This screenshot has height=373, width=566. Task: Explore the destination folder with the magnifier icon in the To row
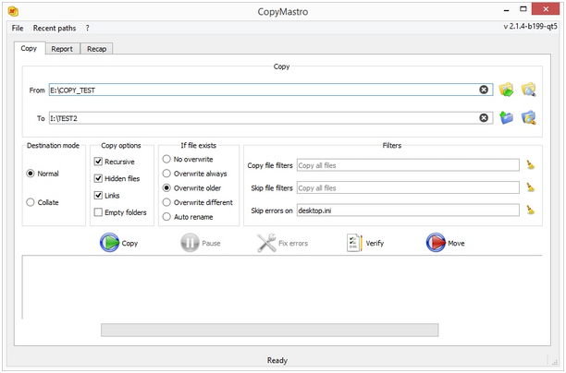pyautogui.click(x=528, y=117)
